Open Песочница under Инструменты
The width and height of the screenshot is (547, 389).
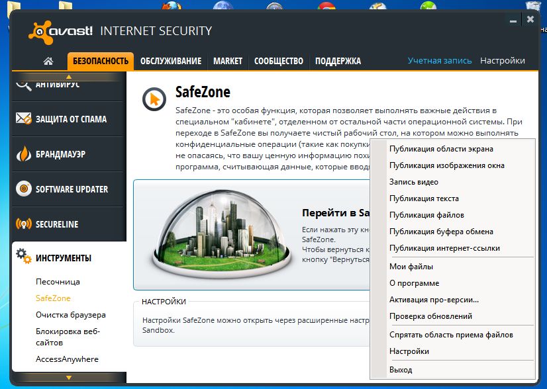click(x=58, y=282)
